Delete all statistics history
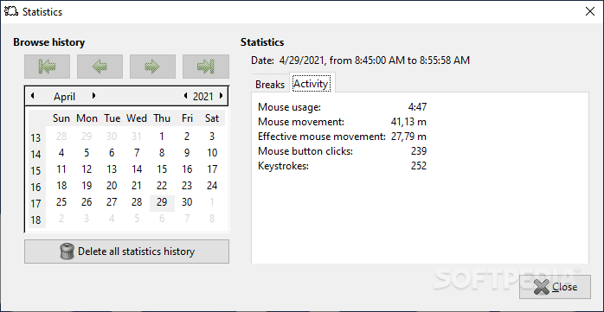 coord(126,252)
